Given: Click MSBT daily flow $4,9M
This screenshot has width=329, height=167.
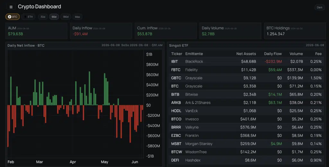Looking at the screenshot, I should [276, 144].
